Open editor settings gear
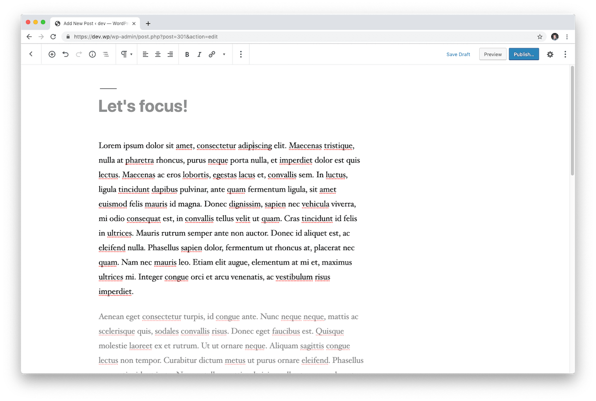The height and width of the screenshot is (401, 596). 550,54
